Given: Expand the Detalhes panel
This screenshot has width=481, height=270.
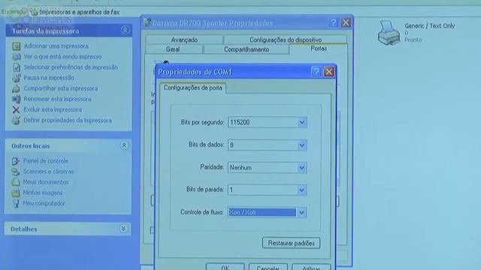Looking at the screenshot, I should pos(123,229).
